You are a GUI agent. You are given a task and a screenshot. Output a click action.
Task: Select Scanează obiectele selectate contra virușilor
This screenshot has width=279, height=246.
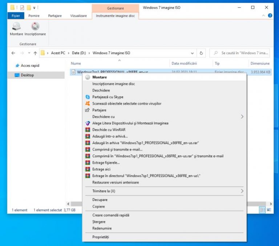pyautogui.click(x=126, y=104)
